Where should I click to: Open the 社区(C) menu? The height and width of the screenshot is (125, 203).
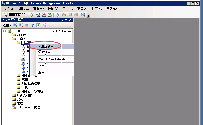pyautogui.click(x=97, y=9)
